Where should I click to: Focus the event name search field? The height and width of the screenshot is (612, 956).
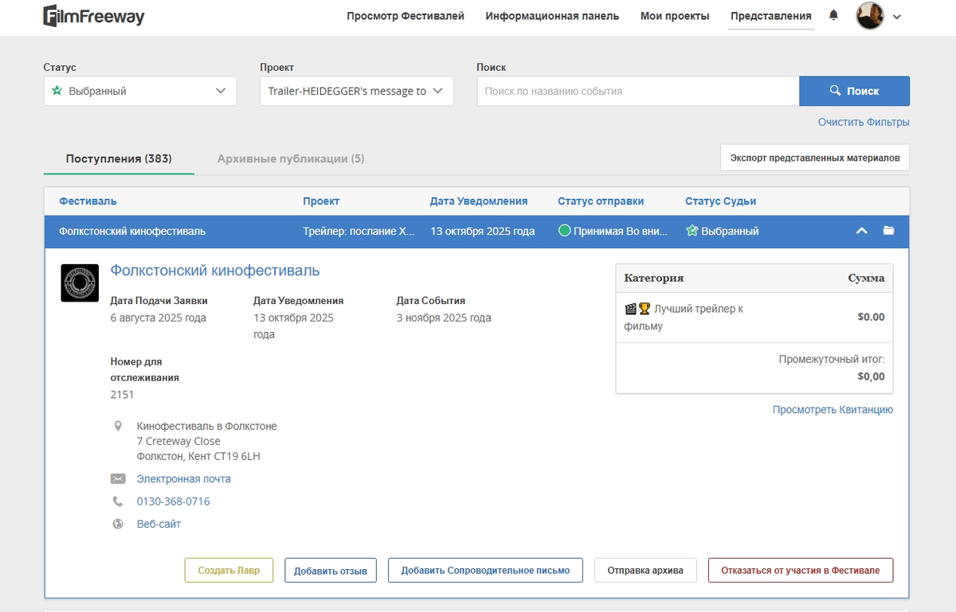(638, 91)
